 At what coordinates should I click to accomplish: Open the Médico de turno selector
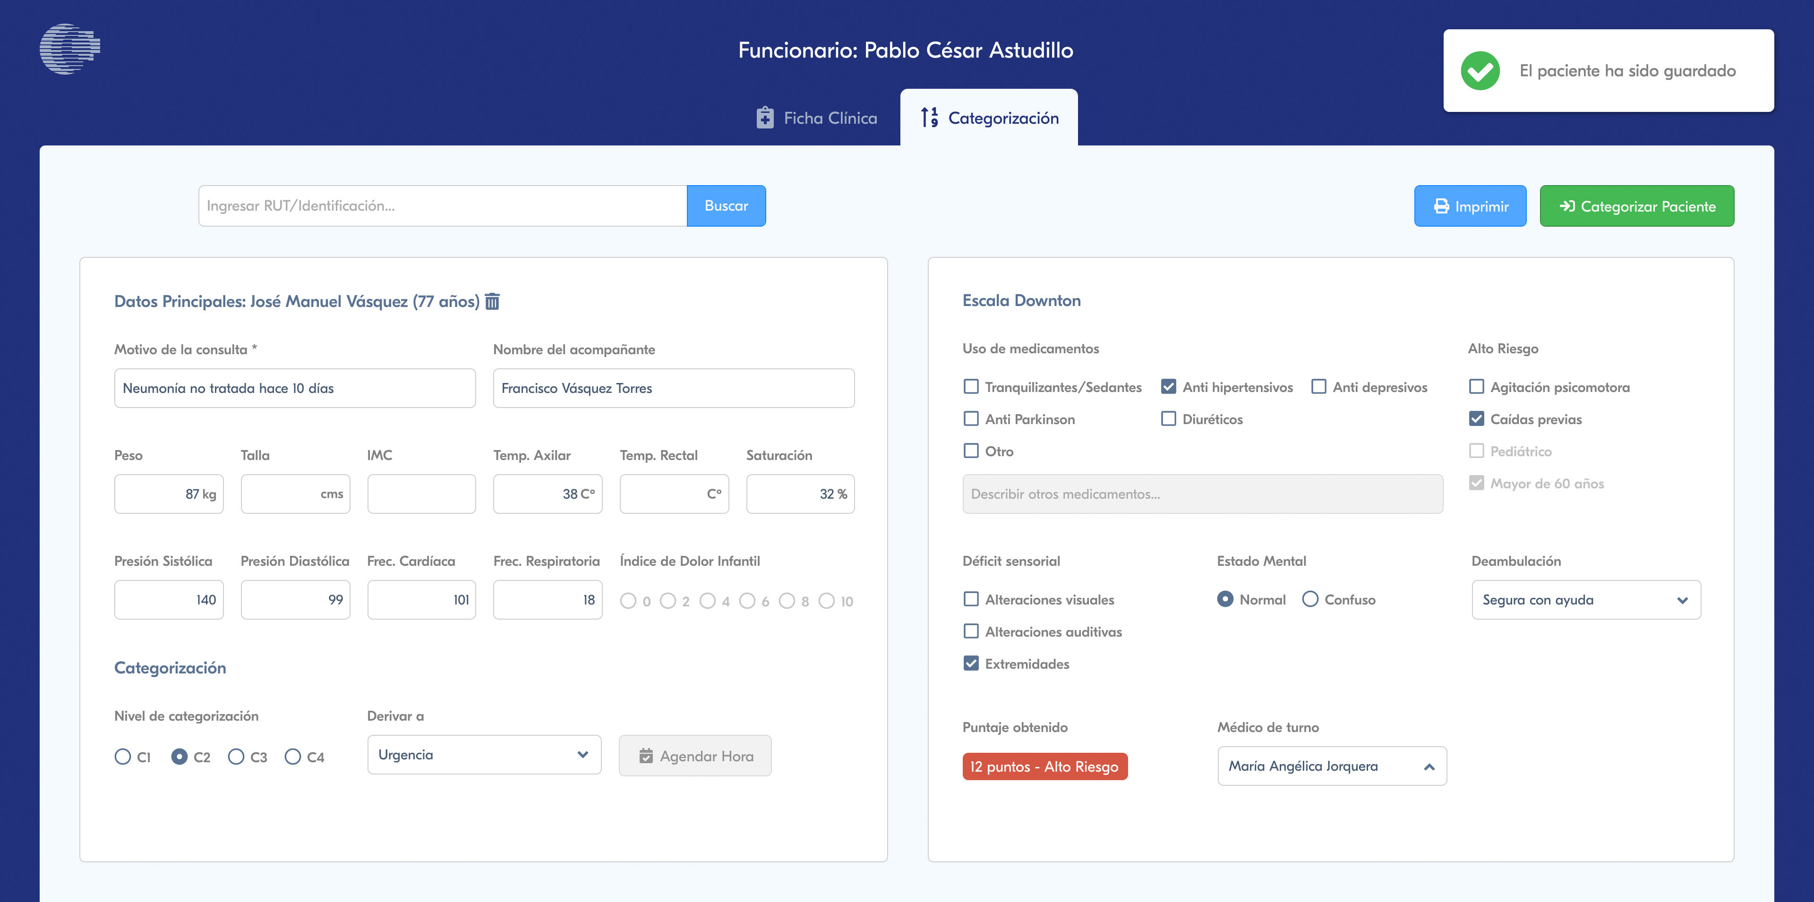click(x=1332, y=766)
